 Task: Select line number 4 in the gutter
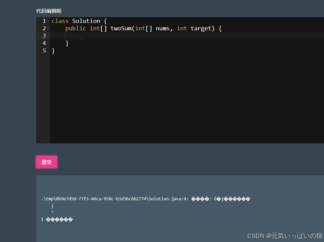click(x=44, y=43)
